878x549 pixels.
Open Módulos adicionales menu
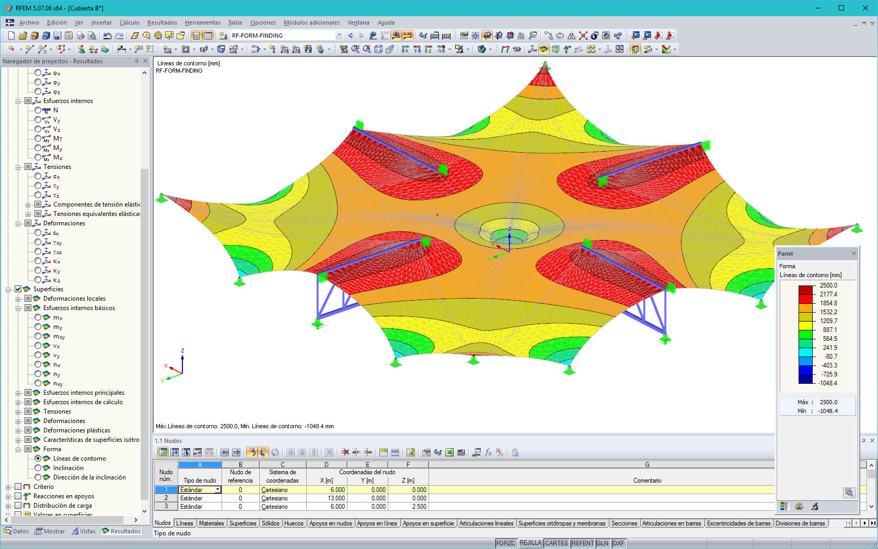tap(311, 22)
